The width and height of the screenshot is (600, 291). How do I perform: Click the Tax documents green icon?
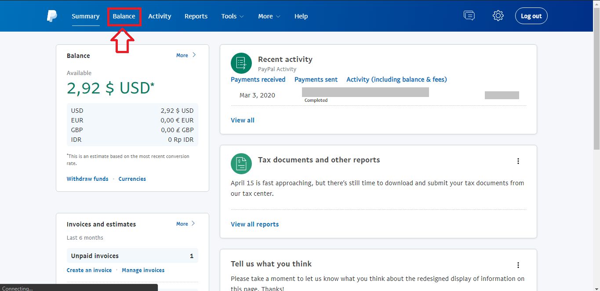coord(241,164)
